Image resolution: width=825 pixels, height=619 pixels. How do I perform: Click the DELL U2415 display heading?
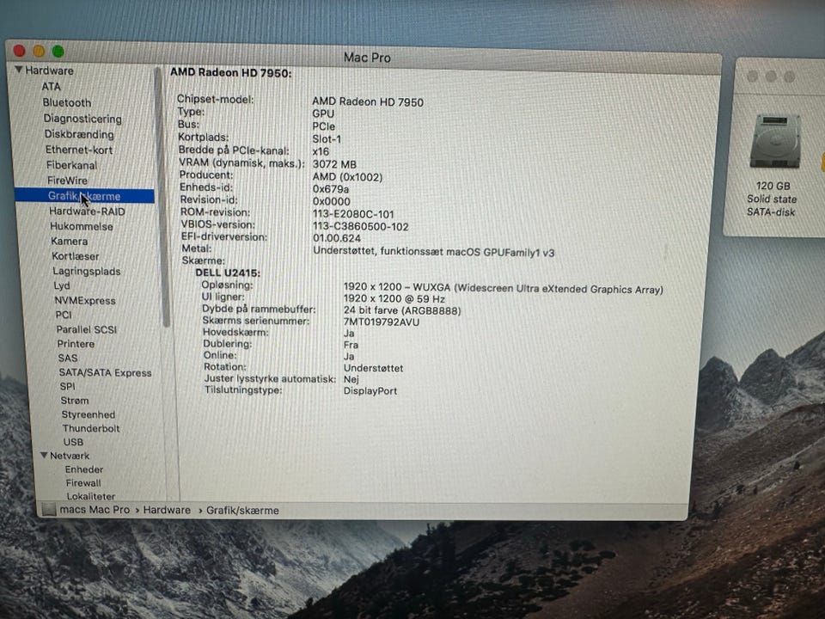228,273
